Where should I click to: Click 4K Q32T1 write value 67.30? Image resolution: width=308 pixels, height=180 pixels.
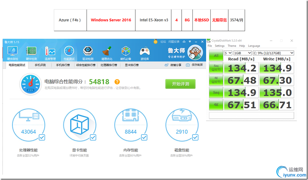pyautogui.click(x=277, y=80)
